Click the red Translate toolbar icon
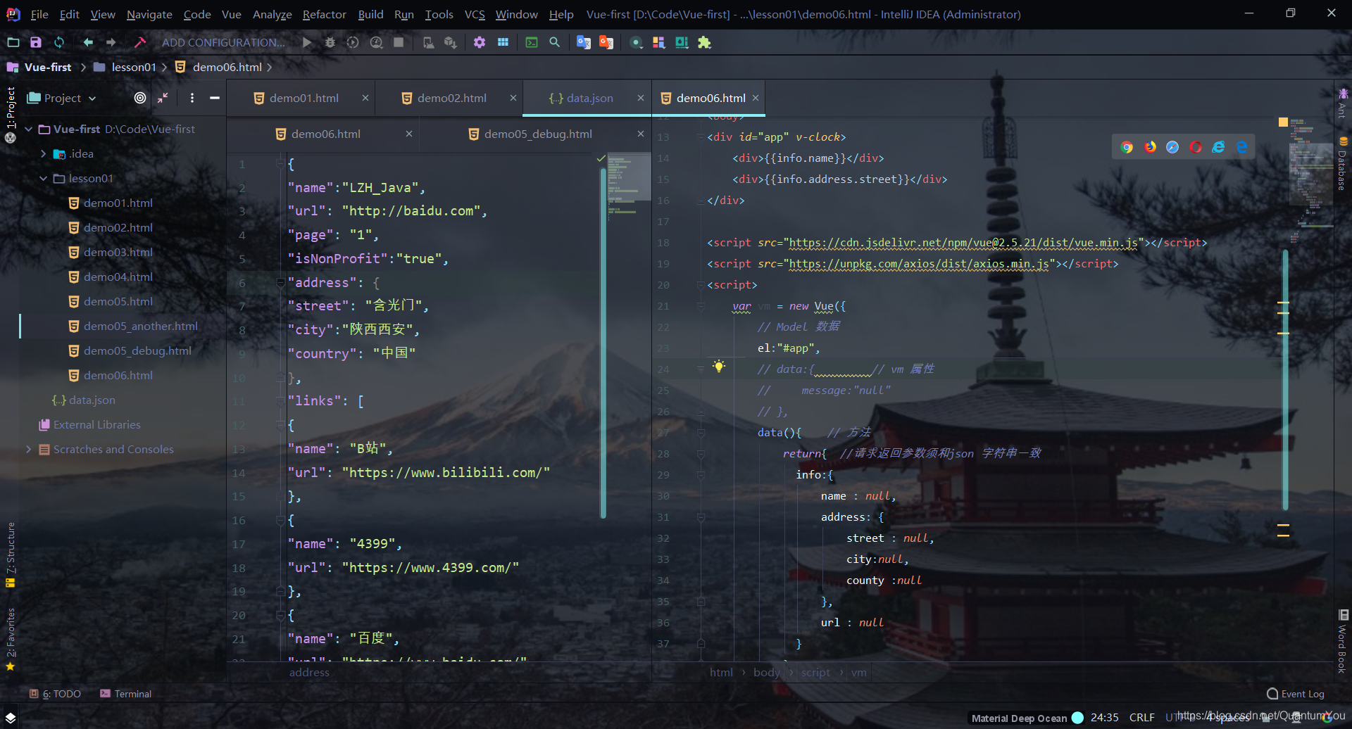The width and height of the screenshot is (1352, 729). [606, 42]
